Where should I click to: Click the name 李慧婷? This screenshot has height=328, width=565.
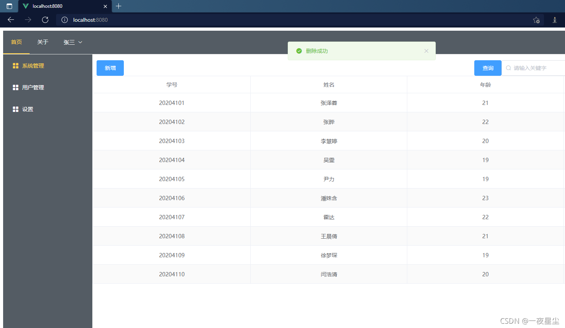tap(329, 141)
